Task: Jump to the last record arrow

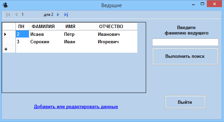Action: coord(66,15)
